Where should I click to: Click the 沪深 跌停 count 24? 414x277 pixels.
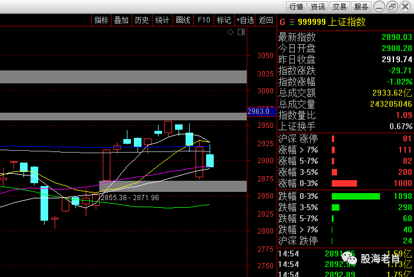(x=407, y=241)
